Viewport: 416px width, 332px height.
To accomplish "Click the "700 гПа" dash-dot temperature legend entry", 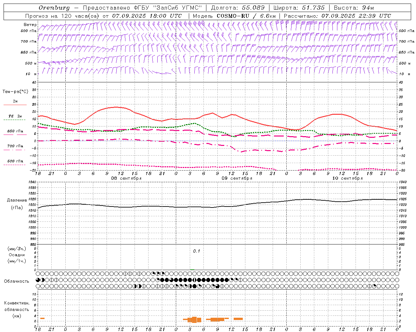I will [x=15, y=146].
